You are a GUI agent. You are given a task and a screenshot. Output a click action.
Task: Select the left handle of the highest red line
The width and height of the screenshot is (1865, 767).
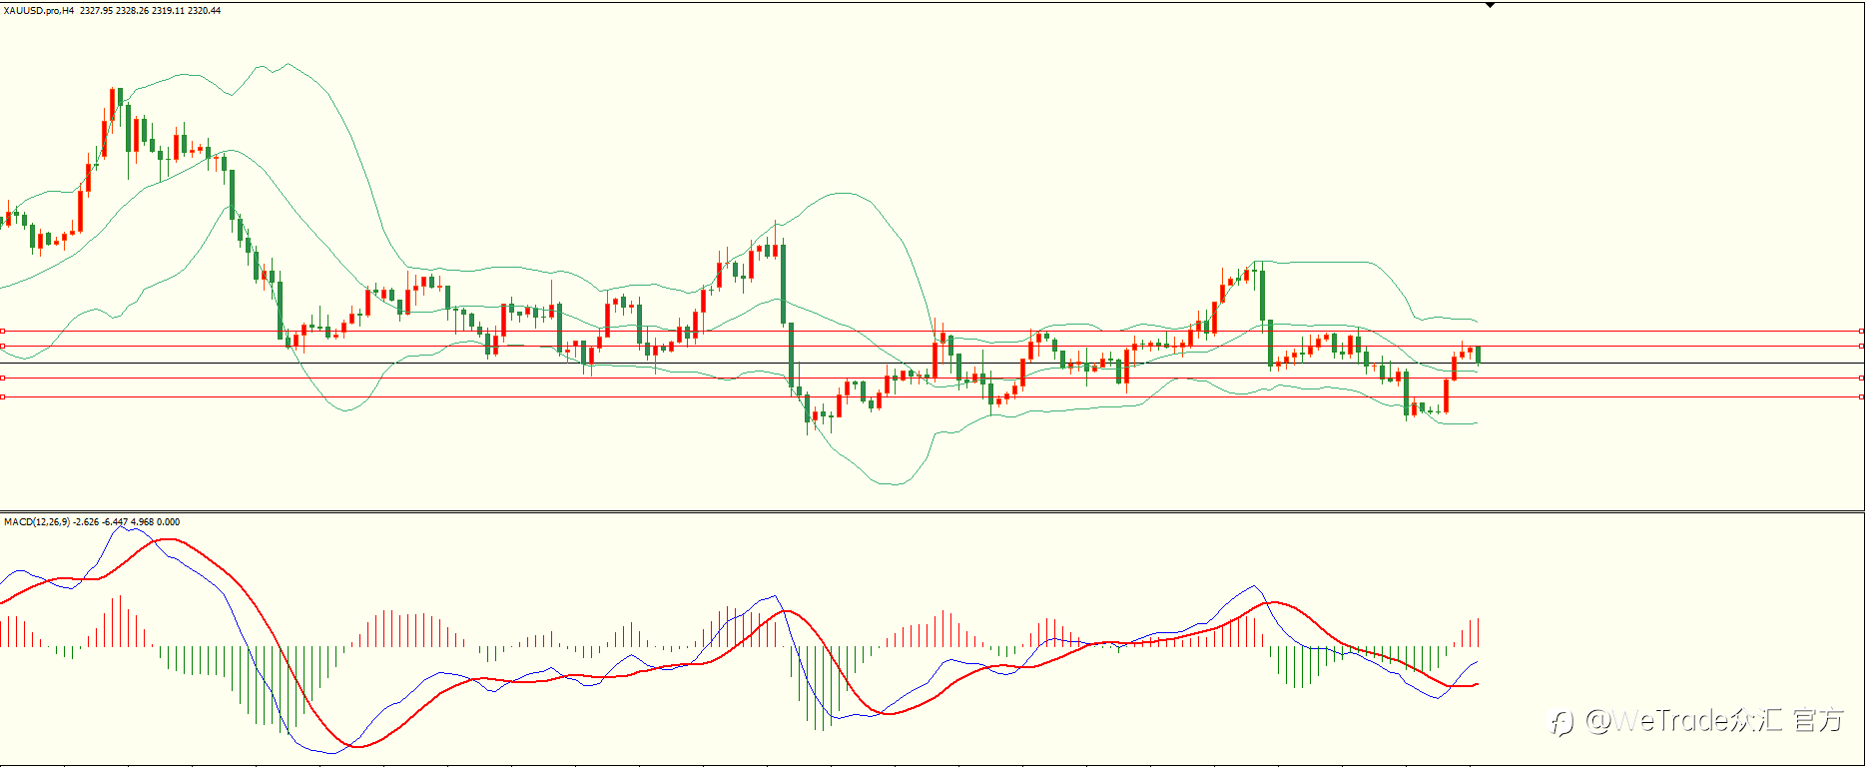coord(3,331)
